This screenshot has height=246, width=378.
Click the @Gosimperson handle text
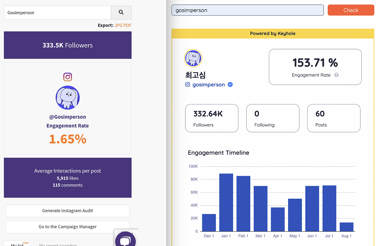pos(68,117)
